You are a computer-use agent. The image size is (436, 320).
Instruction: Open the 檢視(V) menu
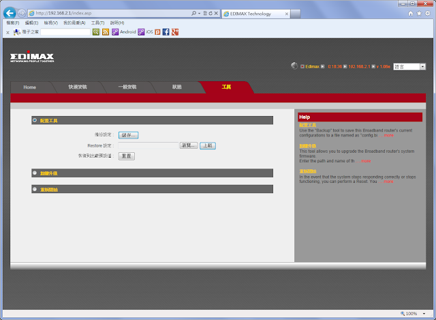pyautogui.click(x=51, y=23)
